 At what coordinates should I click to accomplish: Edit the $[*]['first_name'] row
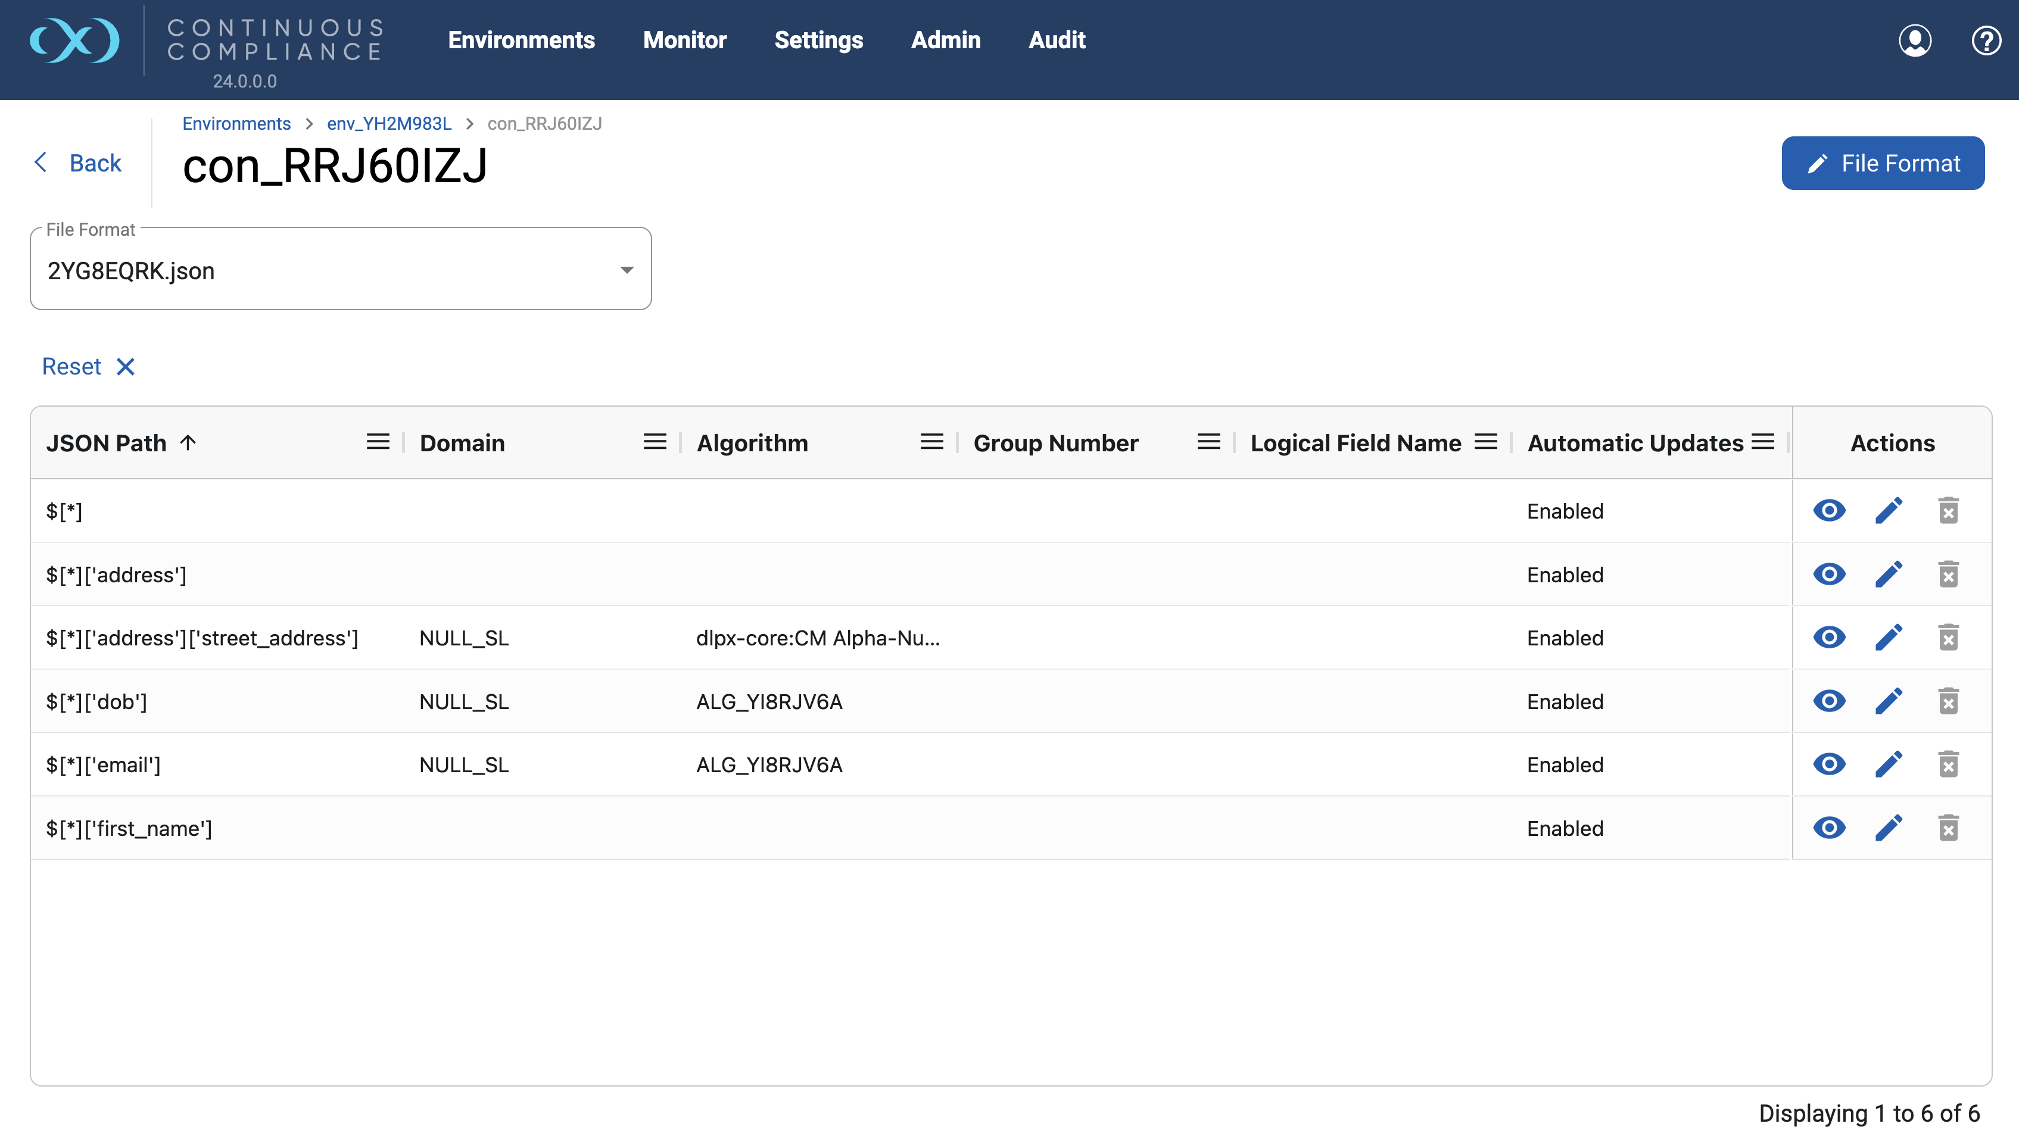(1889, 828)
